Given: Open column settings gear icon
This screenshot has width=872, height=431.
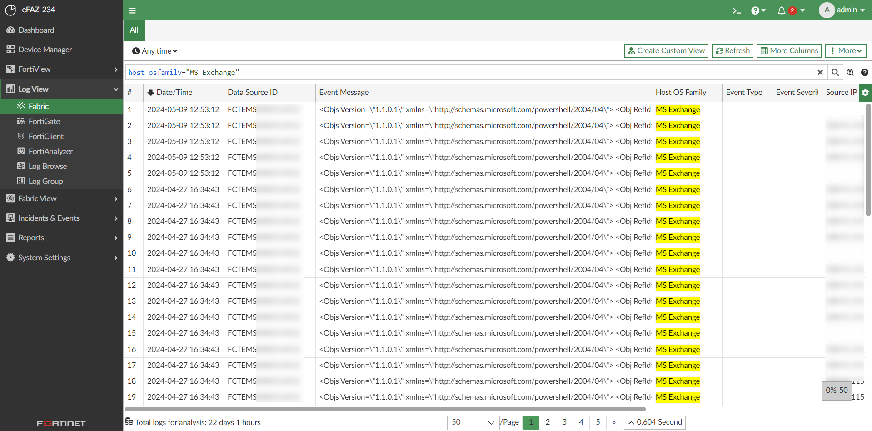Looking at the screenshot, I should tap(865, 93).
